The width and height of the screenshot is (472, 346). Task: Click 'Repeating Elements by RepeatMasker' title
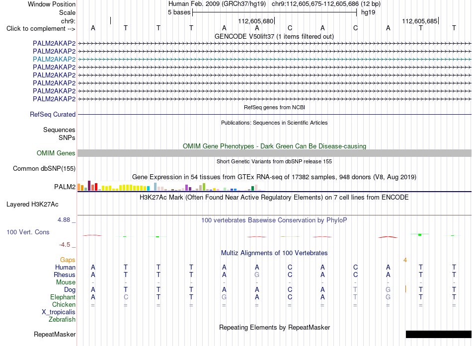pos(275,327)
